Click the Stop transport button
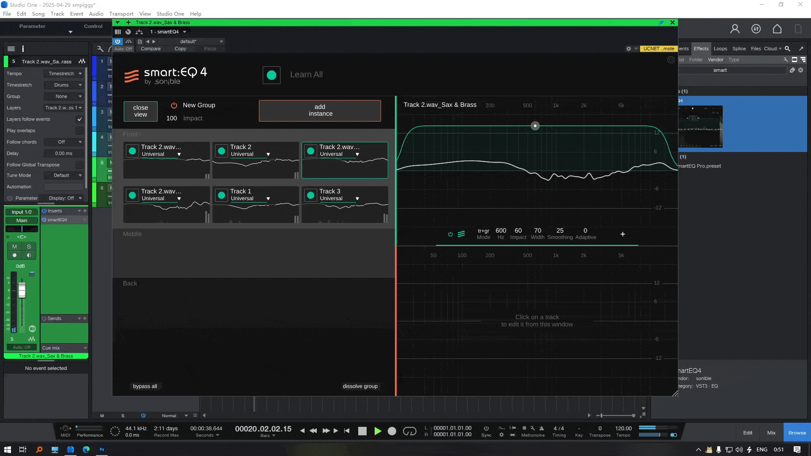The image size is (811, 456). (362, 431)
